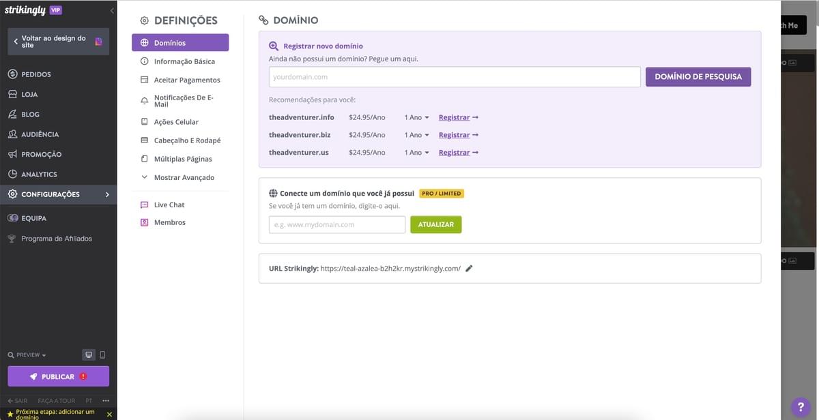Viewport: 819px width, 420px height.
Task: Collapse sidebar using top arrow icon
Action: click(112, 11)
